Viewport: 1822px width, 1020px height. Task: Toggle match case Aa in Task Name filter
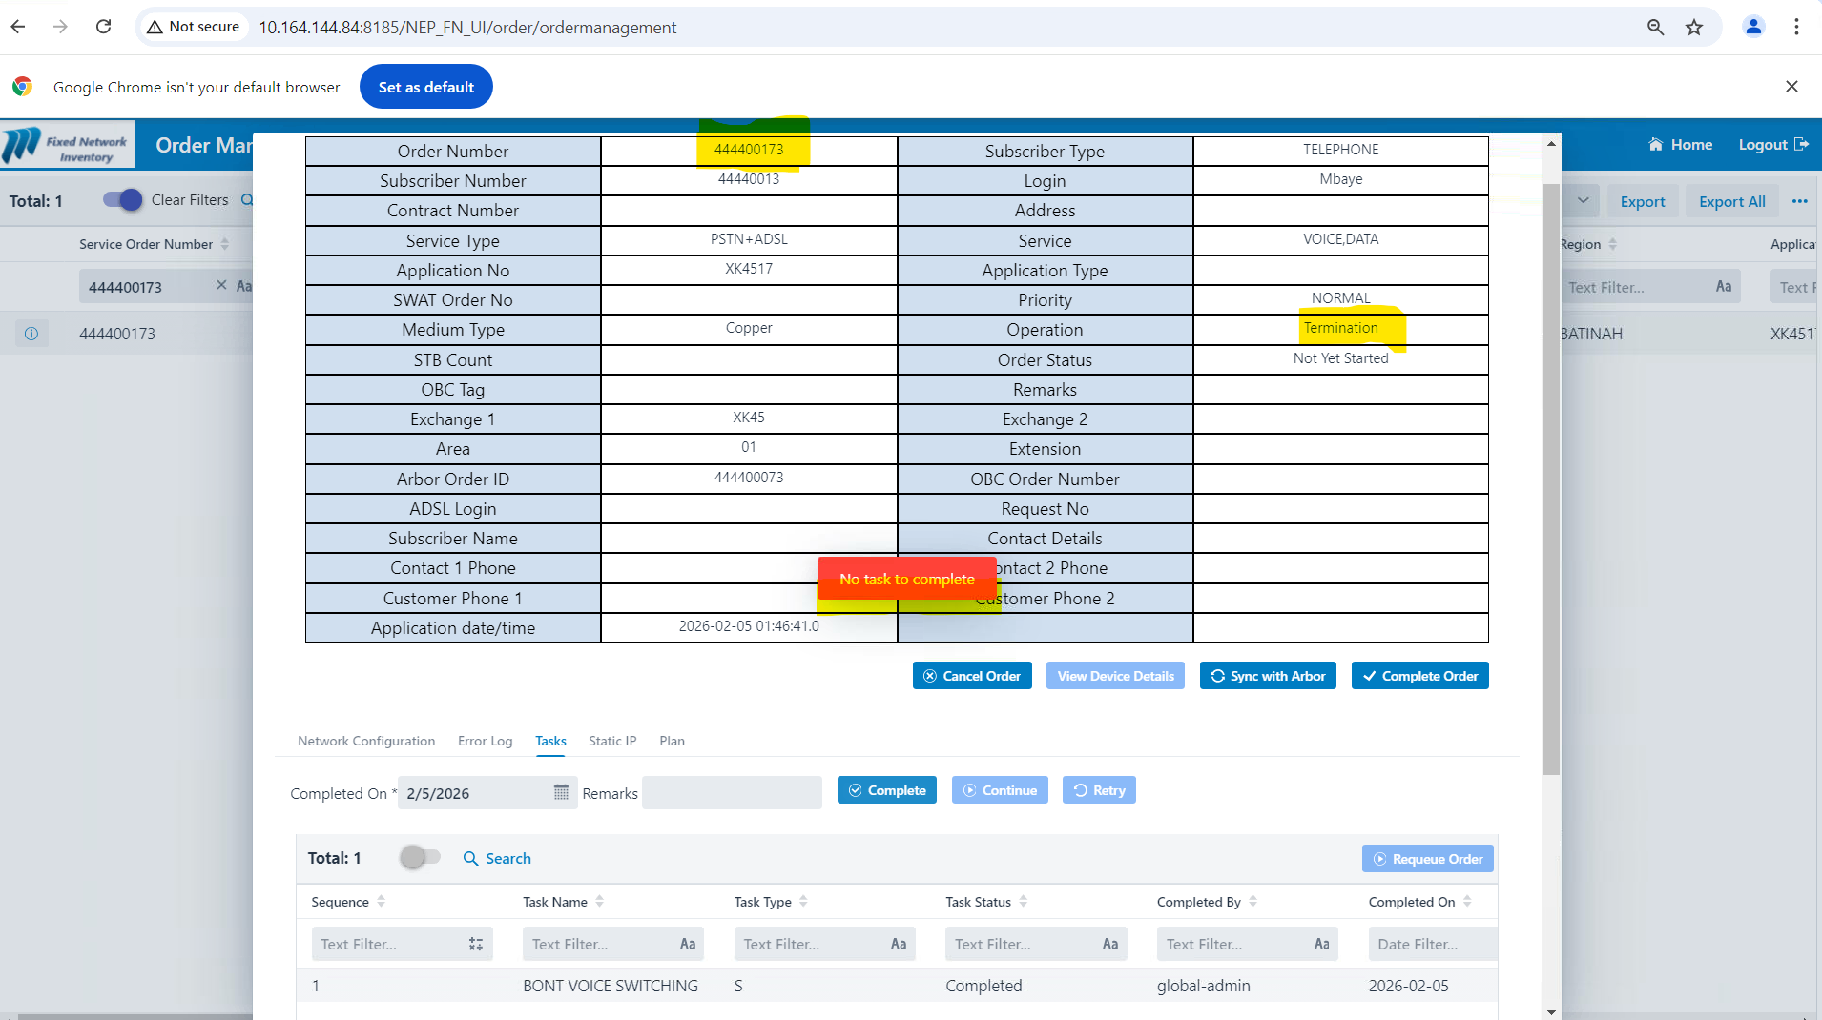click(687, 944)
